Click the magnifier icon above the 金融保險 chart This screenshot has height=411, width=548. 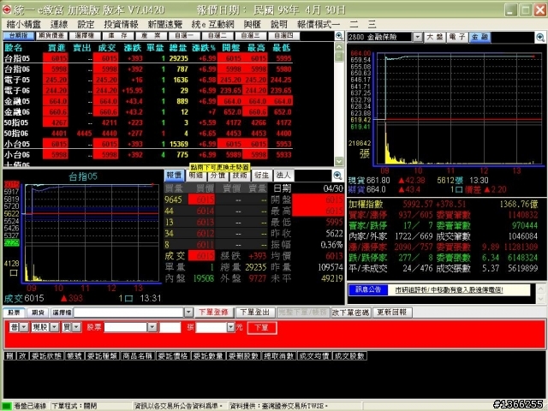pyautogui.click(x=540, y=38)
